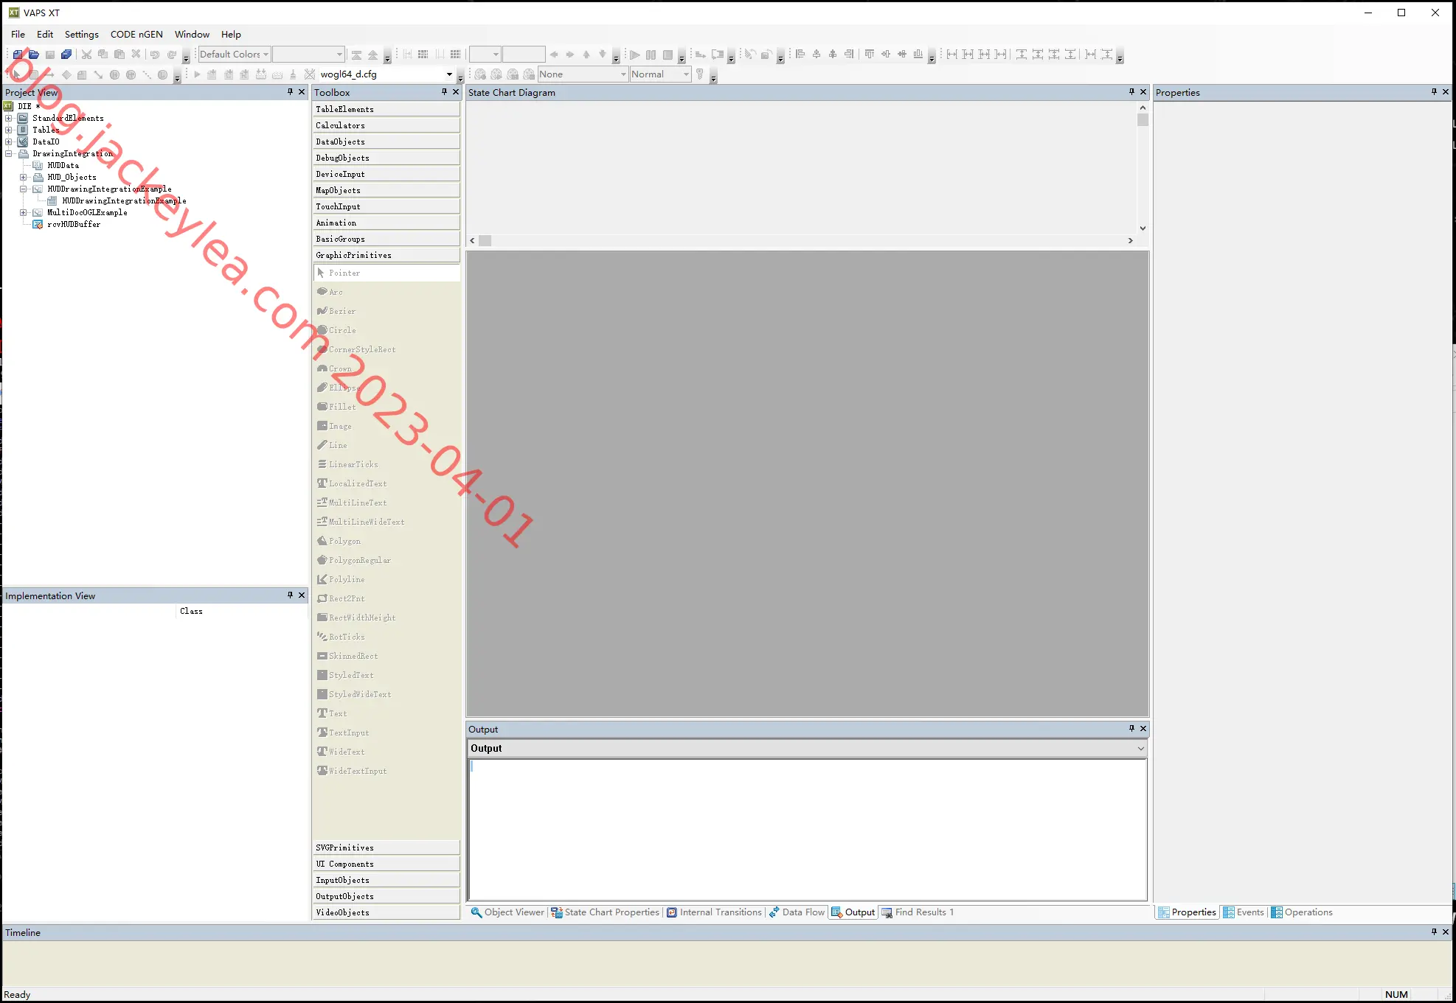Switch to the State Chart Properties tab
This screenshot has height=1003, width=1456.
click(x=606, y=912)
